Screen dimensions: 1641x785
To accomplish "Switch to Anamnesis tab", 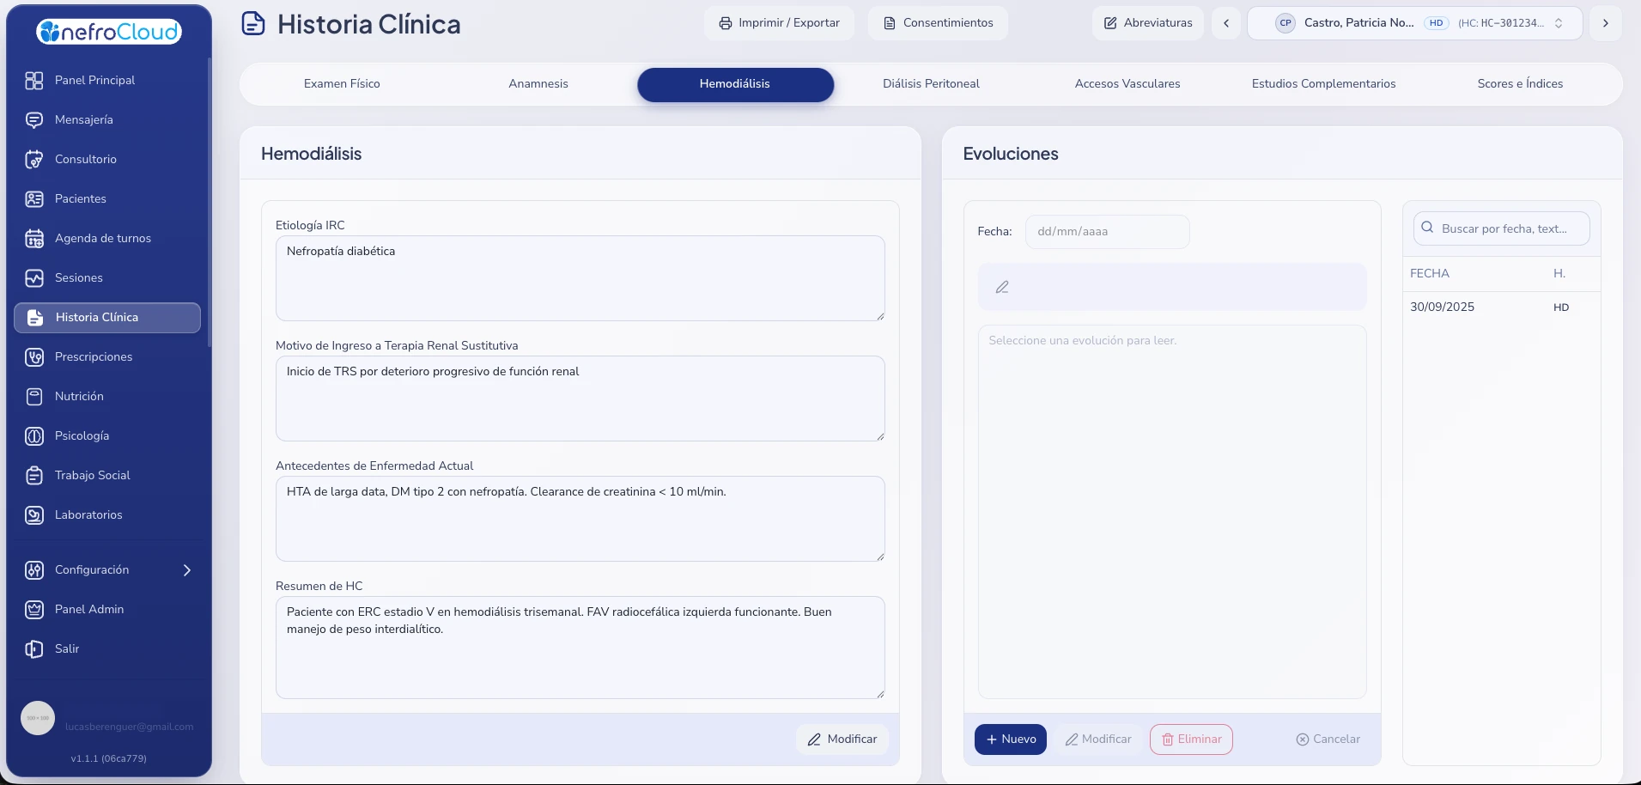I will tap(538, 84).
